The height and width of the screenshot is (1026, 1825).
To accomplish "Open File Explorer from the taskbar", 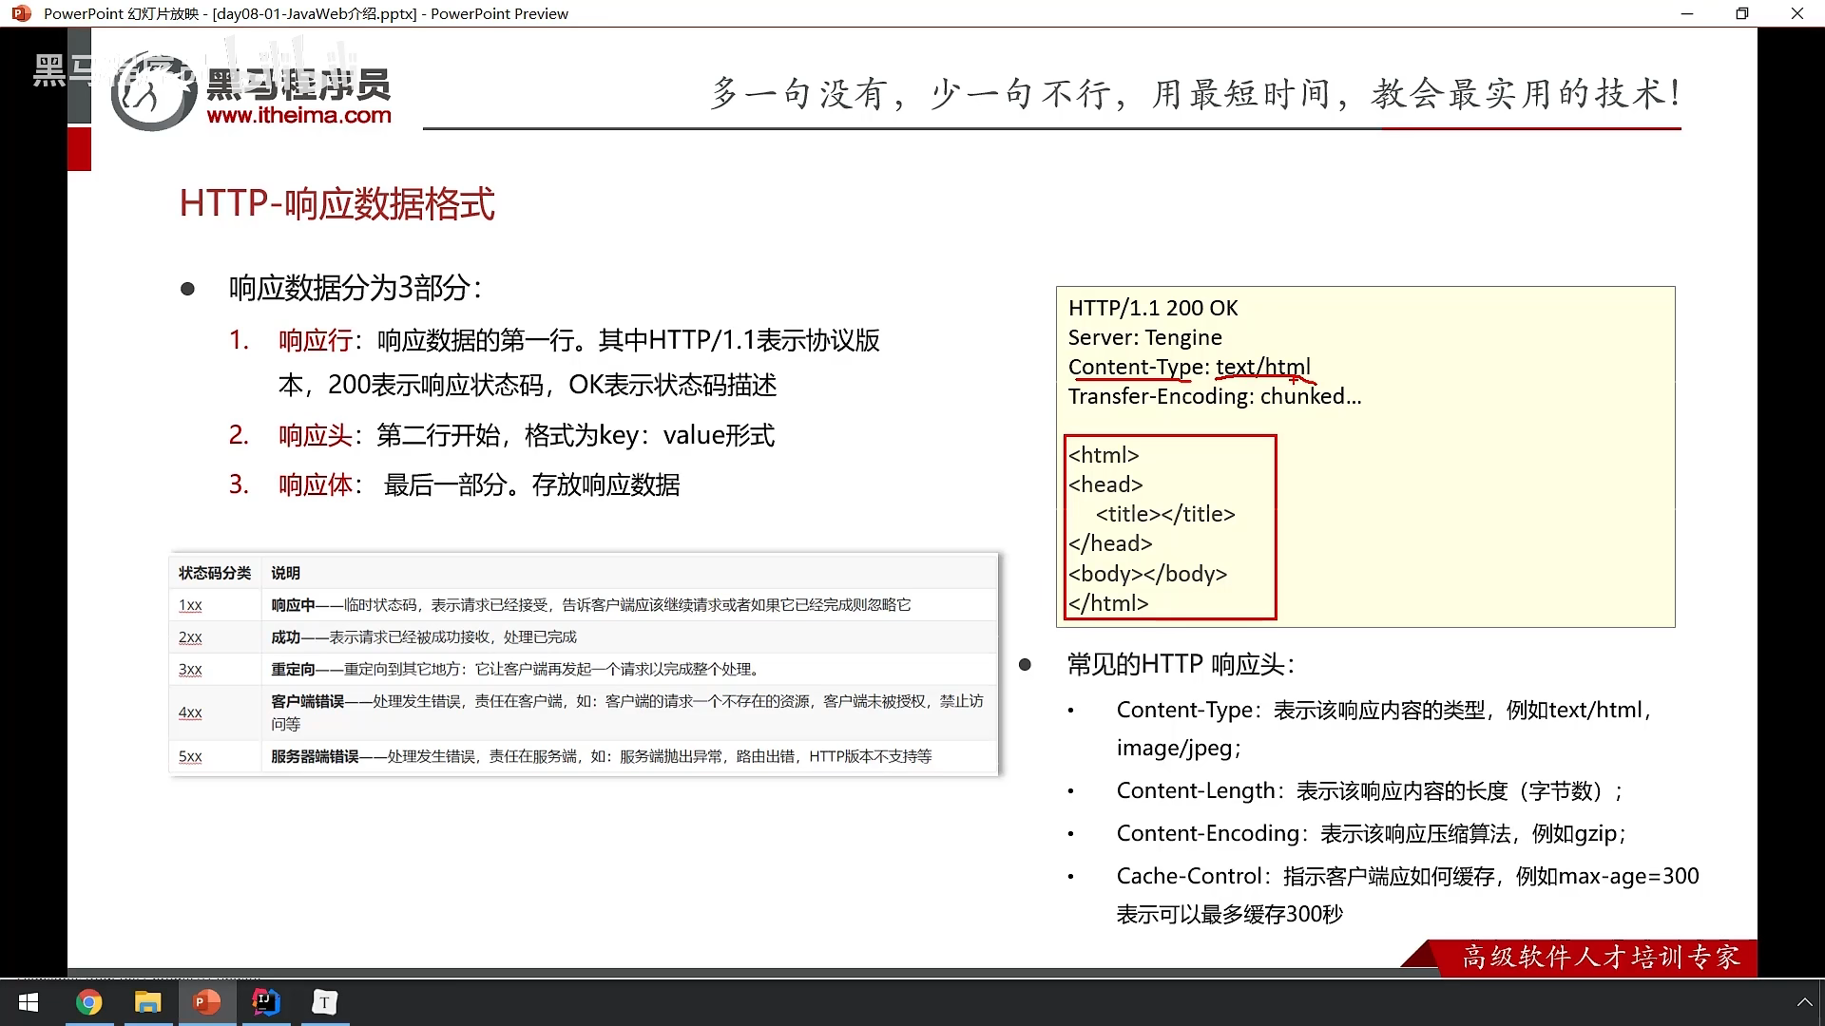I will point(147,1002).
